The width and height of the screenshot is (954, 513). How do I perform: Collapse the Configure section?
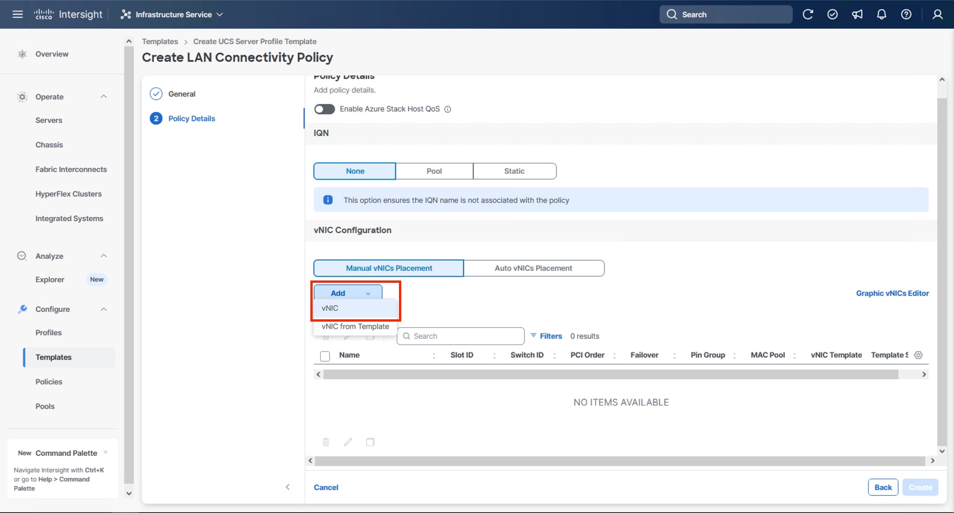pos(103,309)
